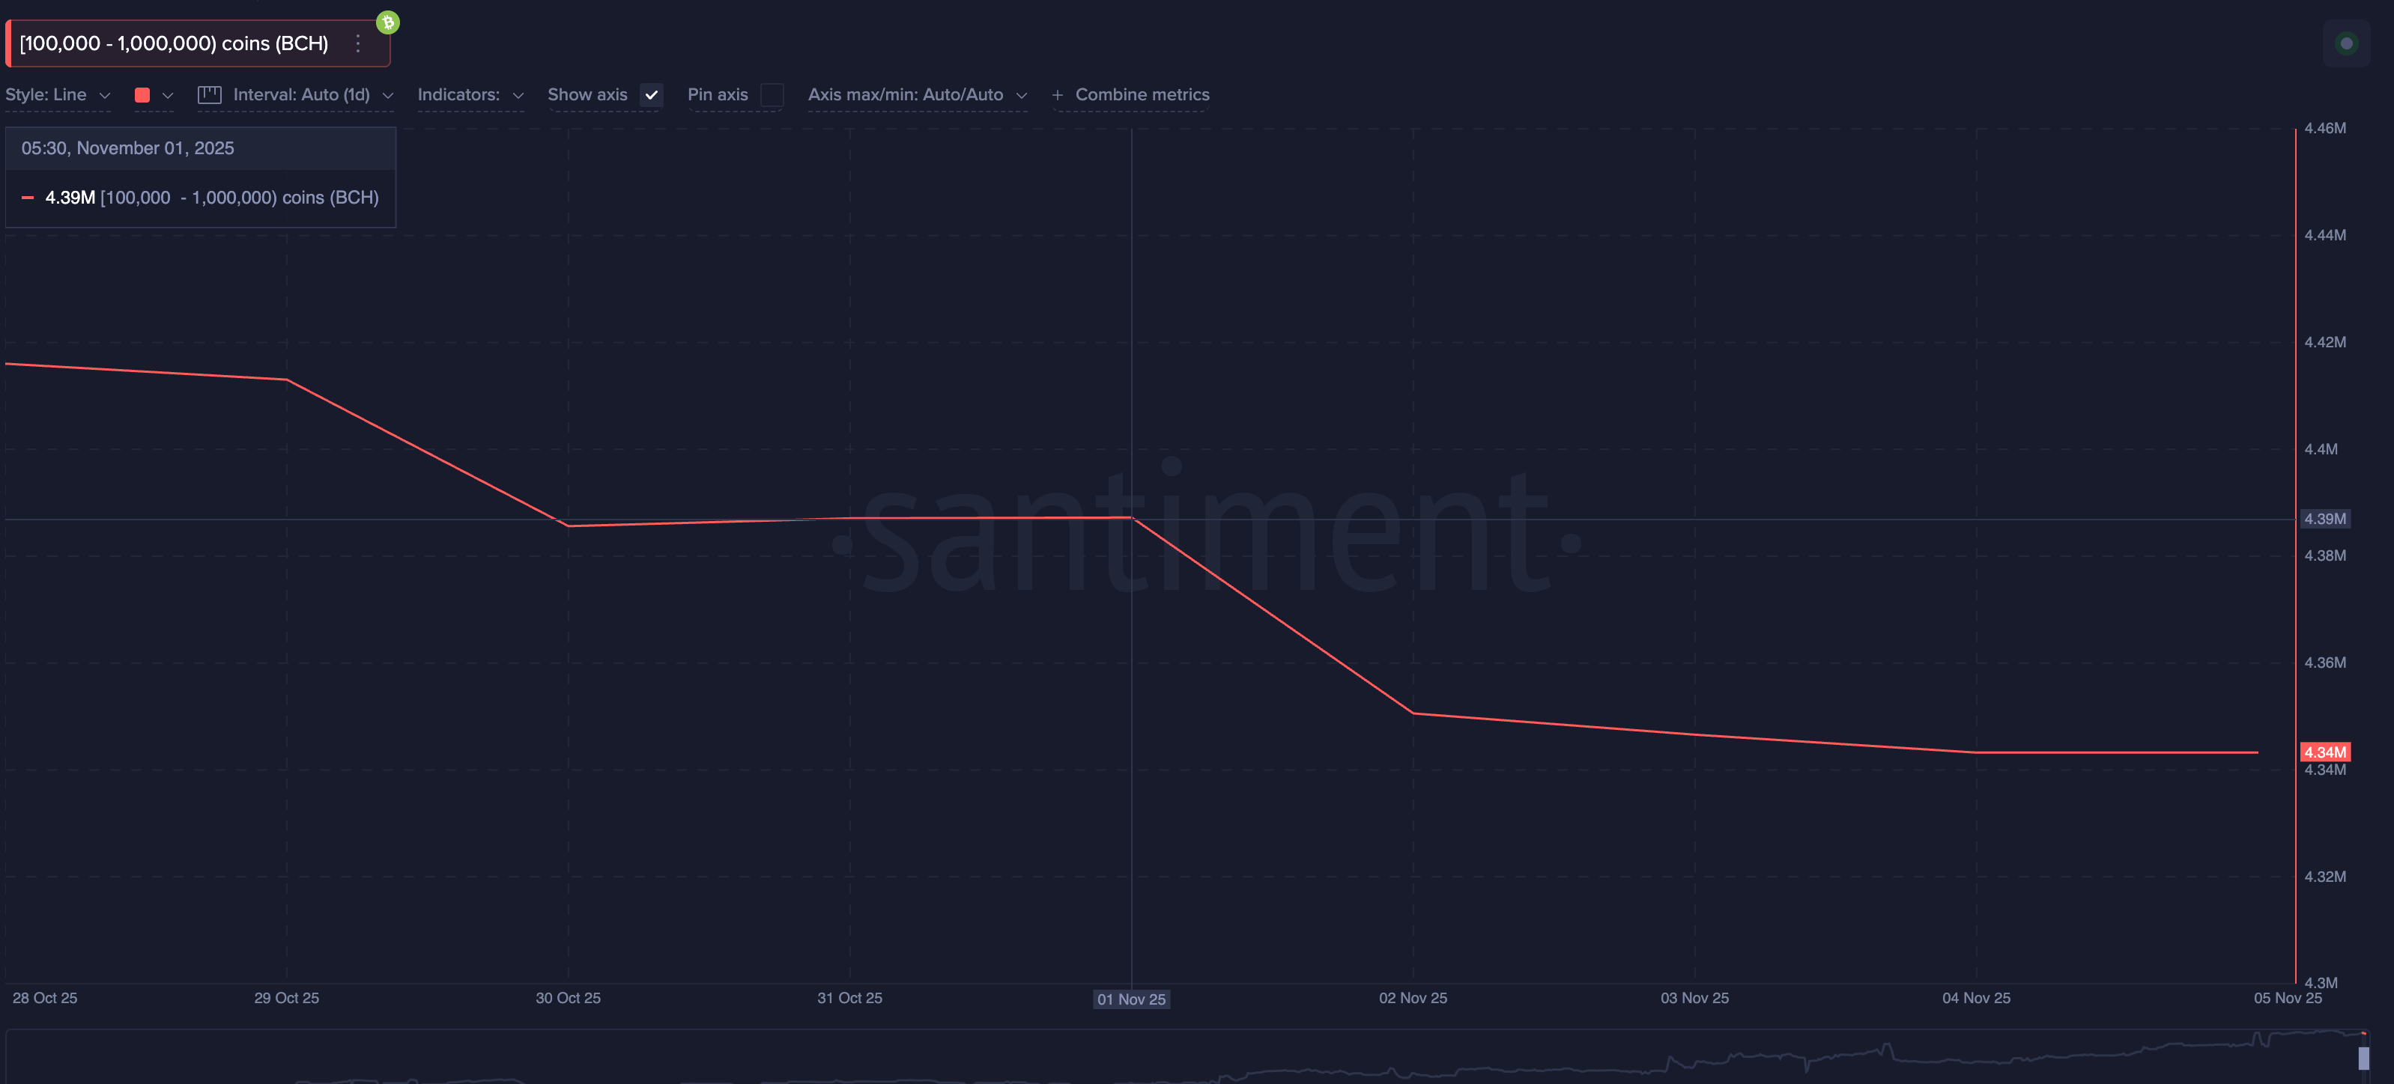Open metric options via the three-dot icon
Image resolution: width=2394 pixels, height=1084 pixels.
coord(358,43)
